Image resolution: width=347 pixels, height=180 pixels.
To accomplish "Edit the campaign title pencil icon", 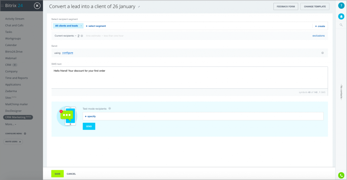I will [x=139, y=7].
